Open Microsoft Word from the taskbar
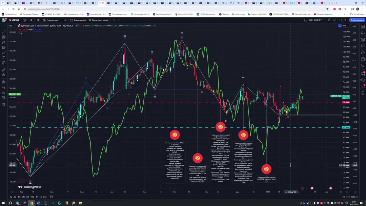The height and width of the screenshot is (206, 366). [x=39, y=203]
